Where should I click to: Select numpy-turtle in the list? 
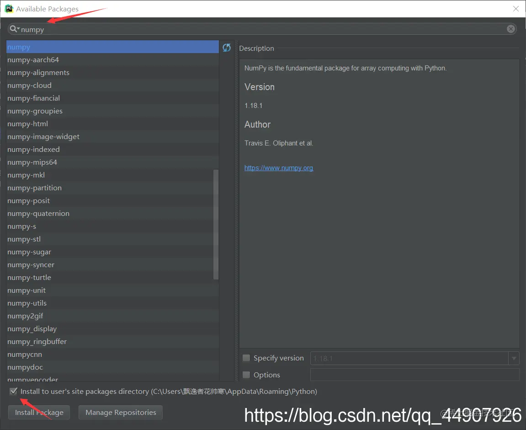pyautogui.click(x=112, y=277)
